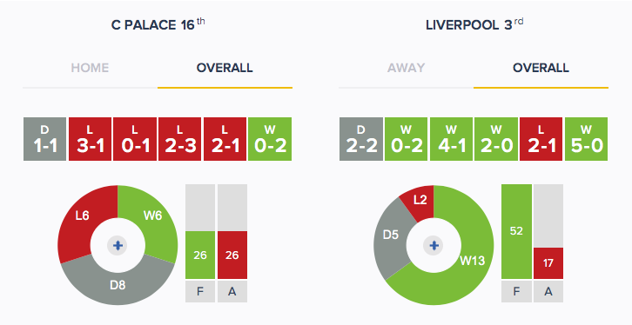The width and height of the screenshot is (632, 325).
Task: Switch Liverpool stats to AWAY tab
Action: pyautogui.click(x=406, y=68)
